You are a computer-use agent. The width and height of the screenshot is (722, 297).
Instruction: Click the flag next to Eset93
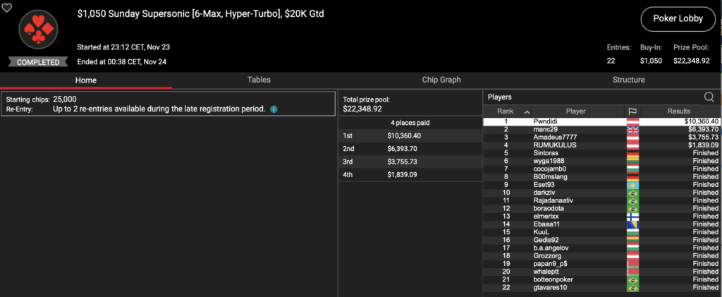coord(632,185)
